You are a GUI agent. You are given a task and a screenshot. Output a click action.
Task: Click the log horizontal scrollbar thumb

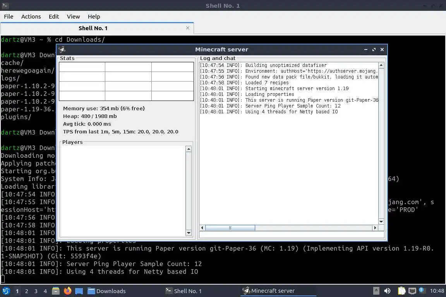coord(230,228)
